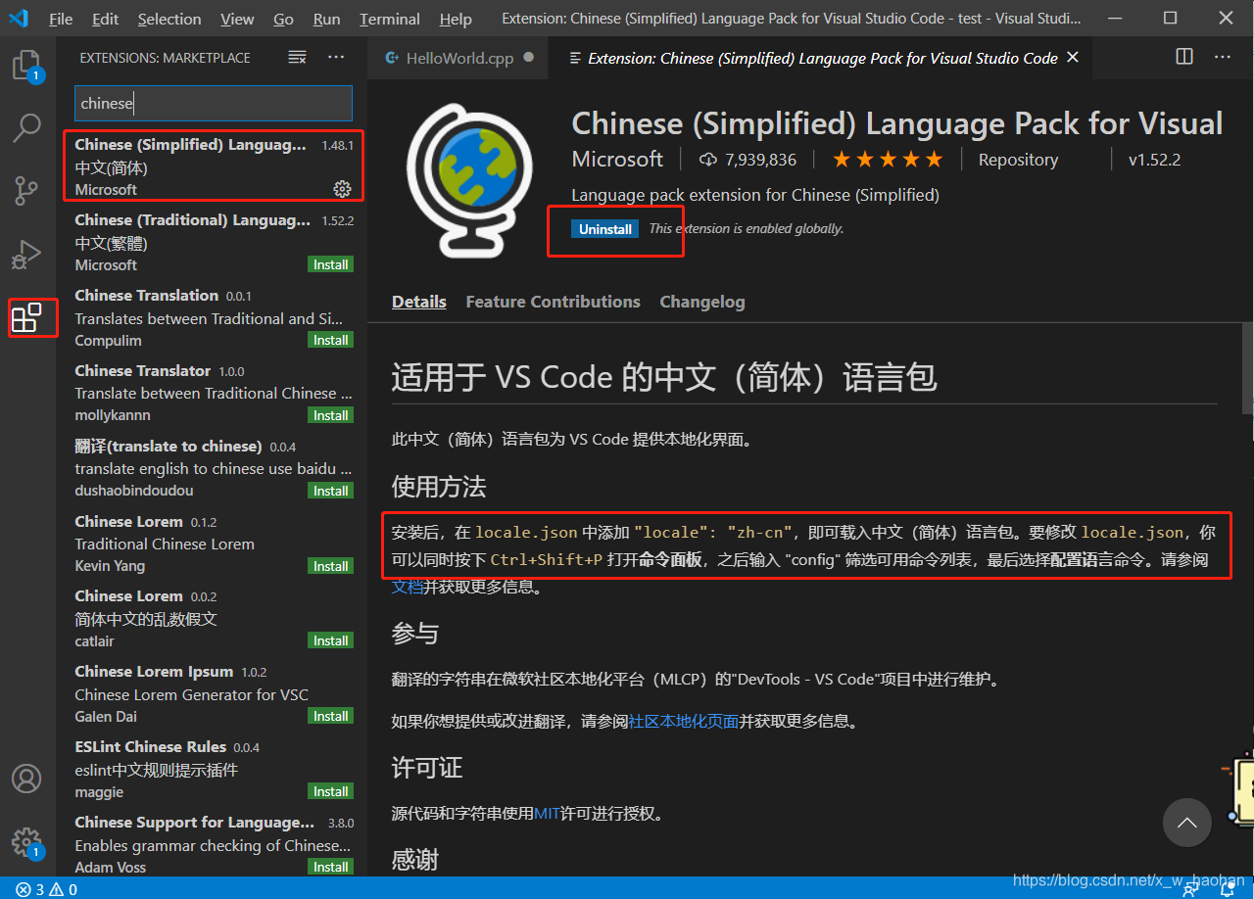
Task: Select the Details tab
Action: [419, 302]
